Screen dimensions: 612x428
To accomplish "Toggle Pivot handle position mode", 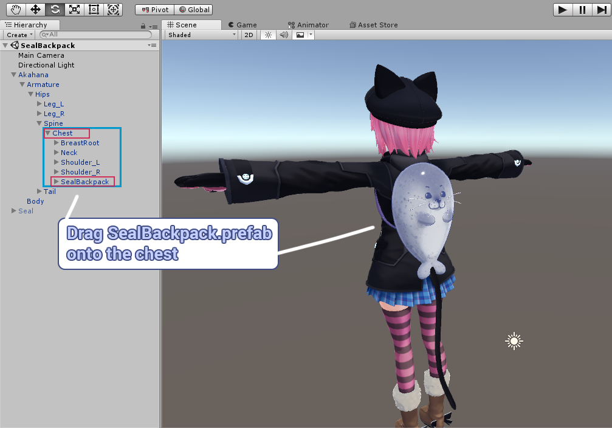I will [x=154, y=9].
